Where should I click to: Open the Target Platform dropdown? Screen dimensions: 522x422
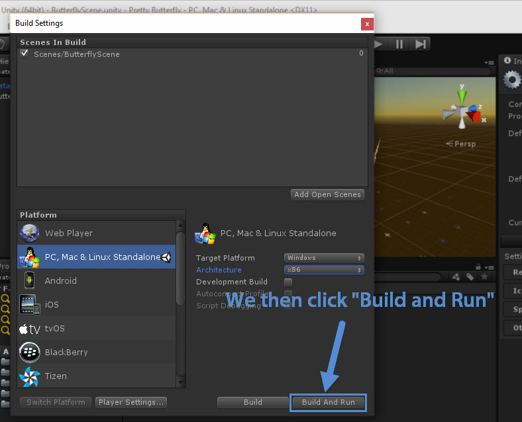(324, 258)
